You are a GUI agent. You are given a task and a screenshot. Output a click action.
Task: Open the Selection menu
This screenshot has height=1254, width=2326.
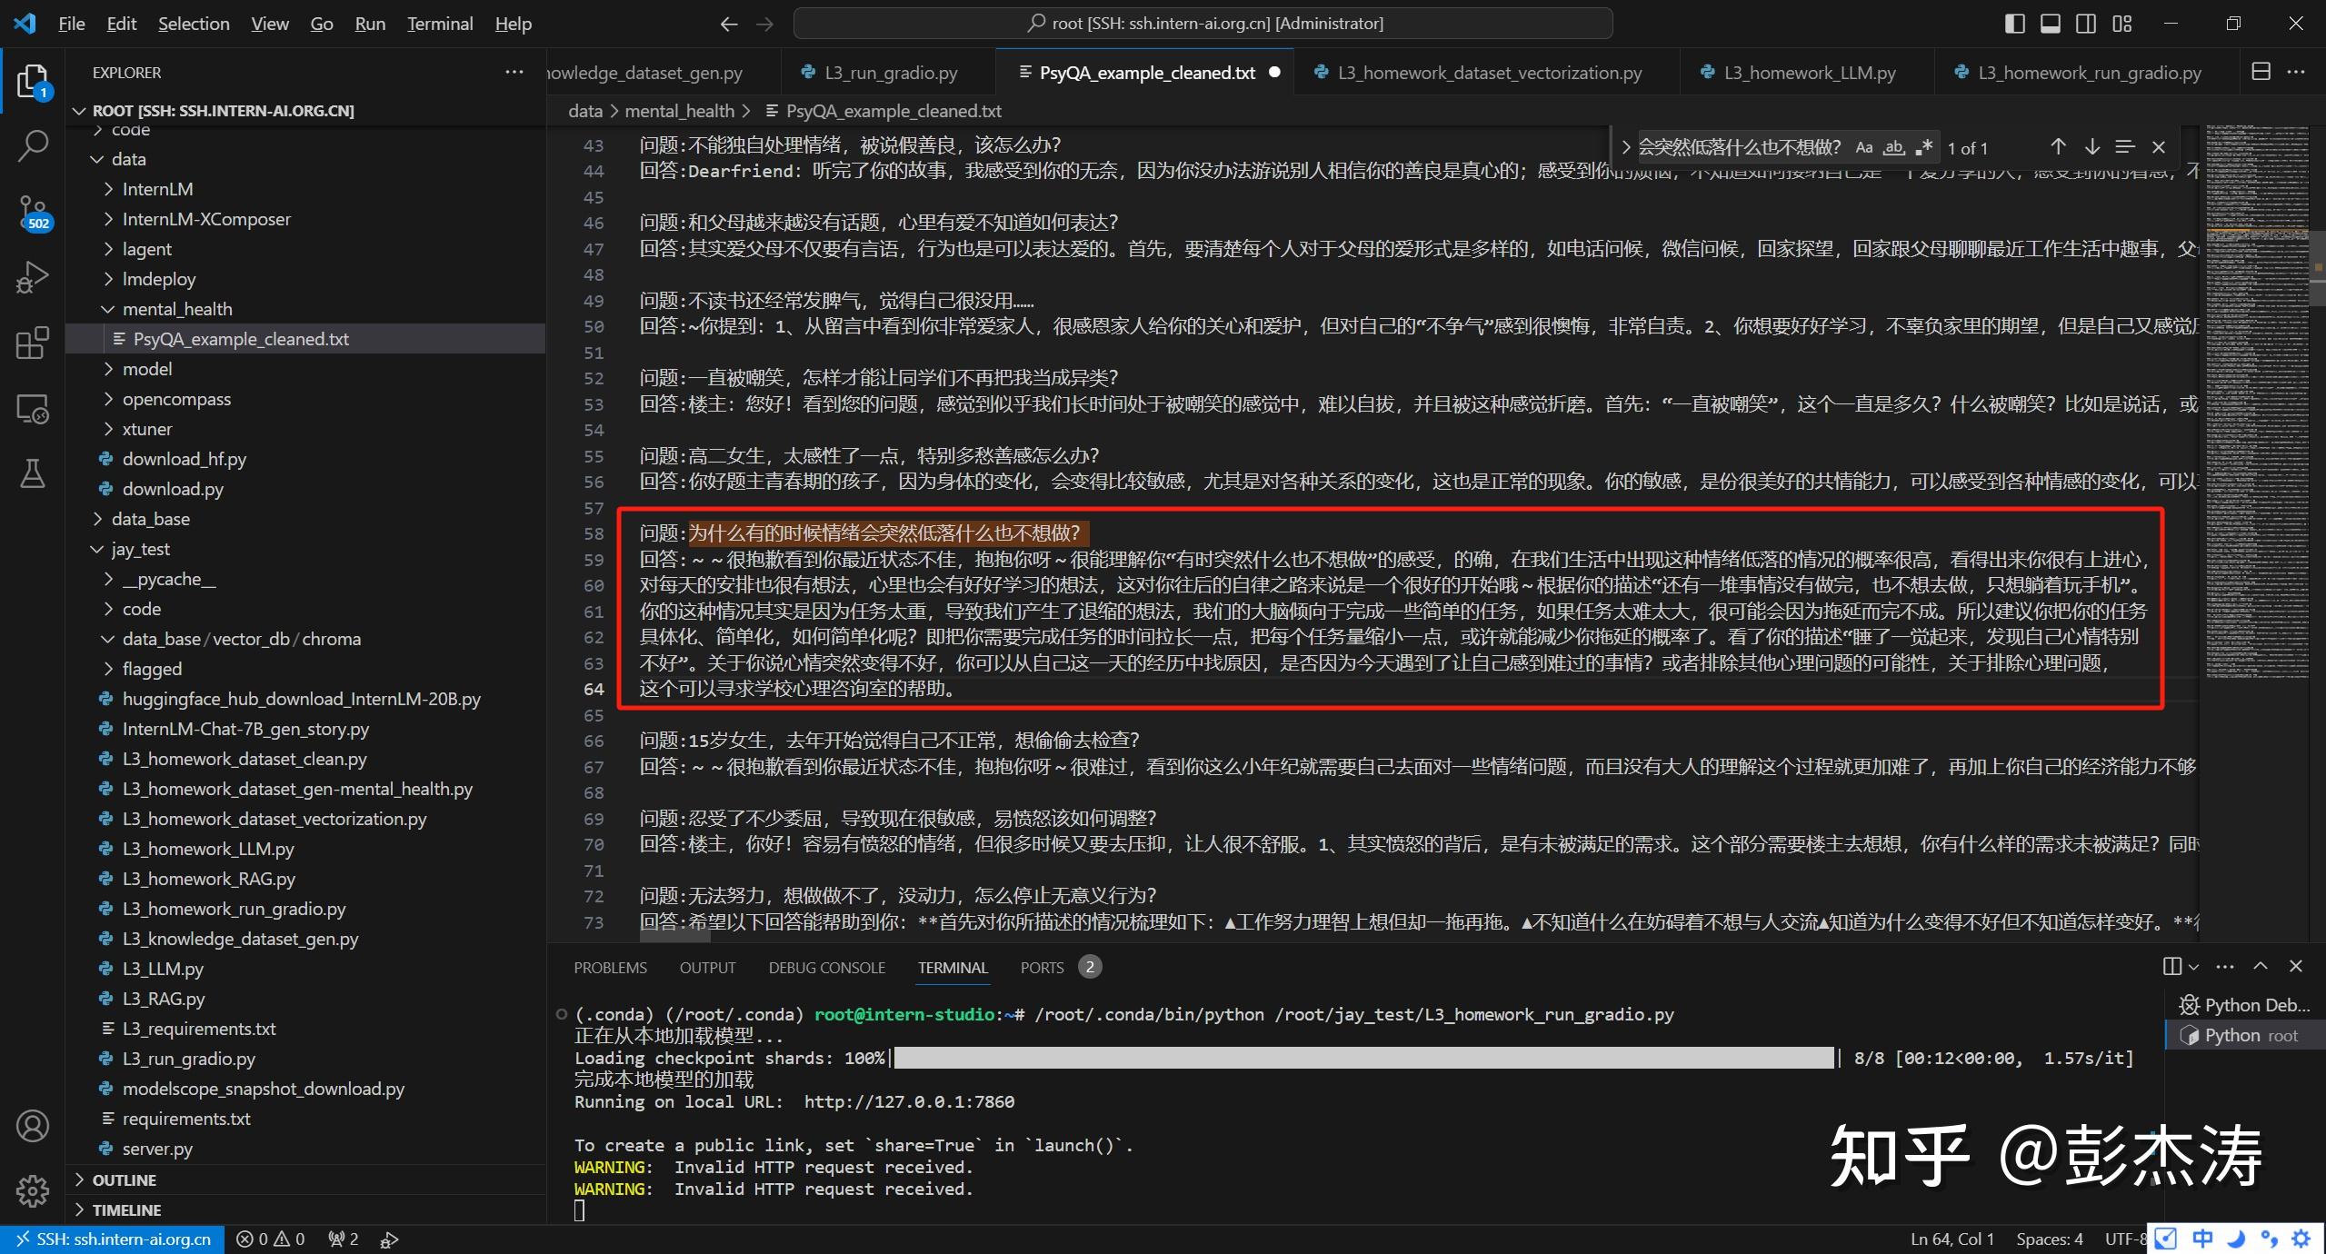coord(194,24)
